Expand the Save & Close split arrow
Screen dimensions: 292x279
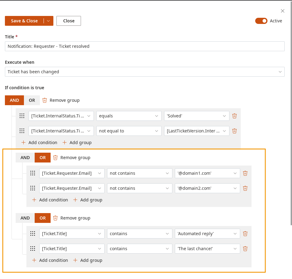[x=48, y=21]
